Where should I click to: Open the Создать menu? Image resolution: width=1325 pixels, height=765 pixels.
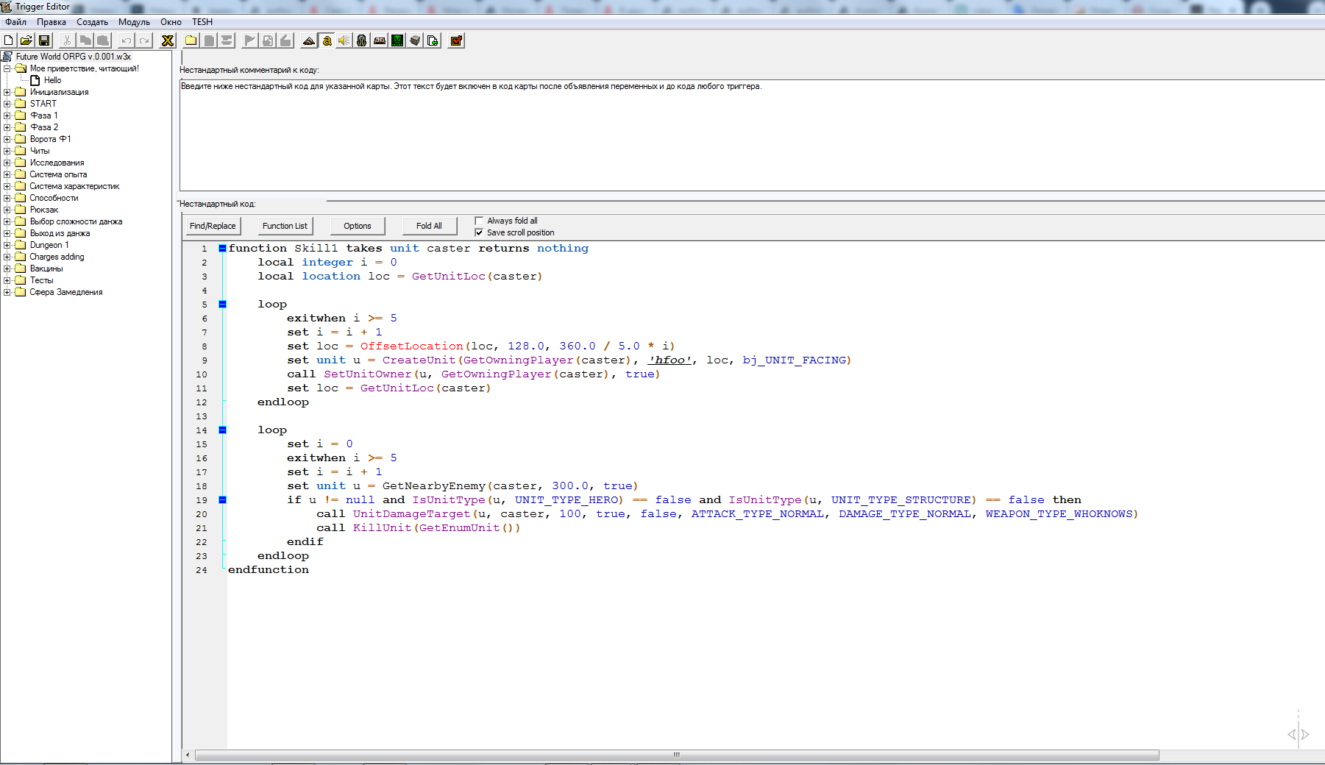92,22
